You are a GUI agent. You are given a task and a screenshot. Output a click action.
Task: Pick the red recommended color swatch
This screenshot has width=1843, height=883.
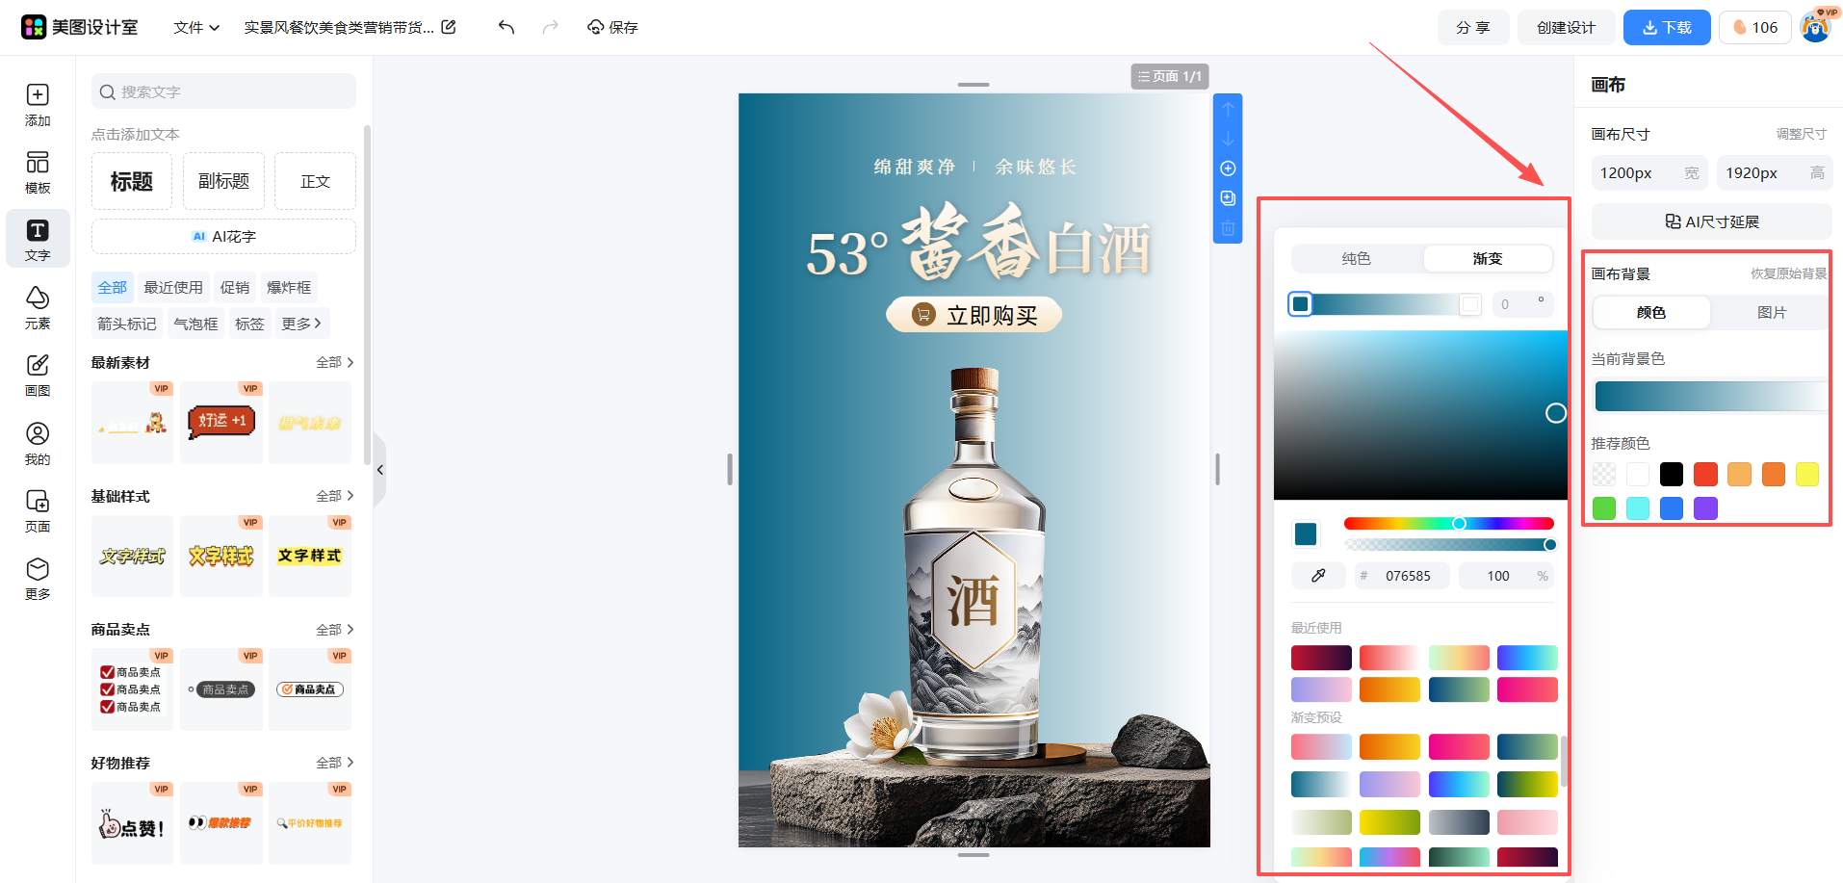tap(1705, 474)
